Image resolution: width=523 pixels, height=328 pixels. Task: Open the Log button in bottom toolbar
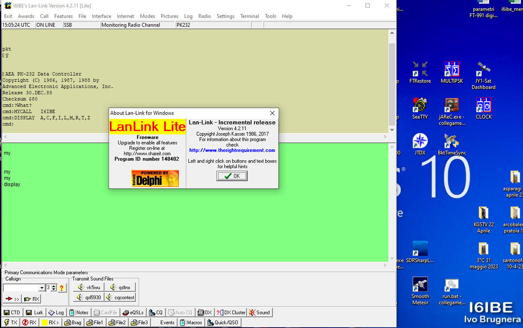tap(56, 313)
